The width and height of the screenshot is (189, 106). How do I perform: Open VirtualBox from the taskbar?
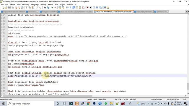[x=94, y=103]
